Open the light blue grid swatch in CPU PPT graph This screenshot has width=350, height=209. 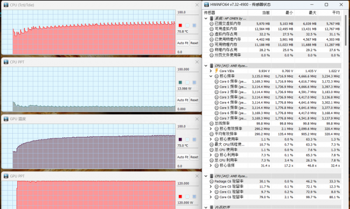[187, 82]
